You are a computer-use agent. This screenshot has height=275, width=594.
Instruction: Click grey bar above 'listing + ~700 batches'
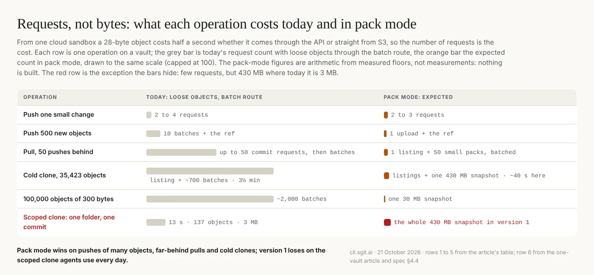point(210,171)
